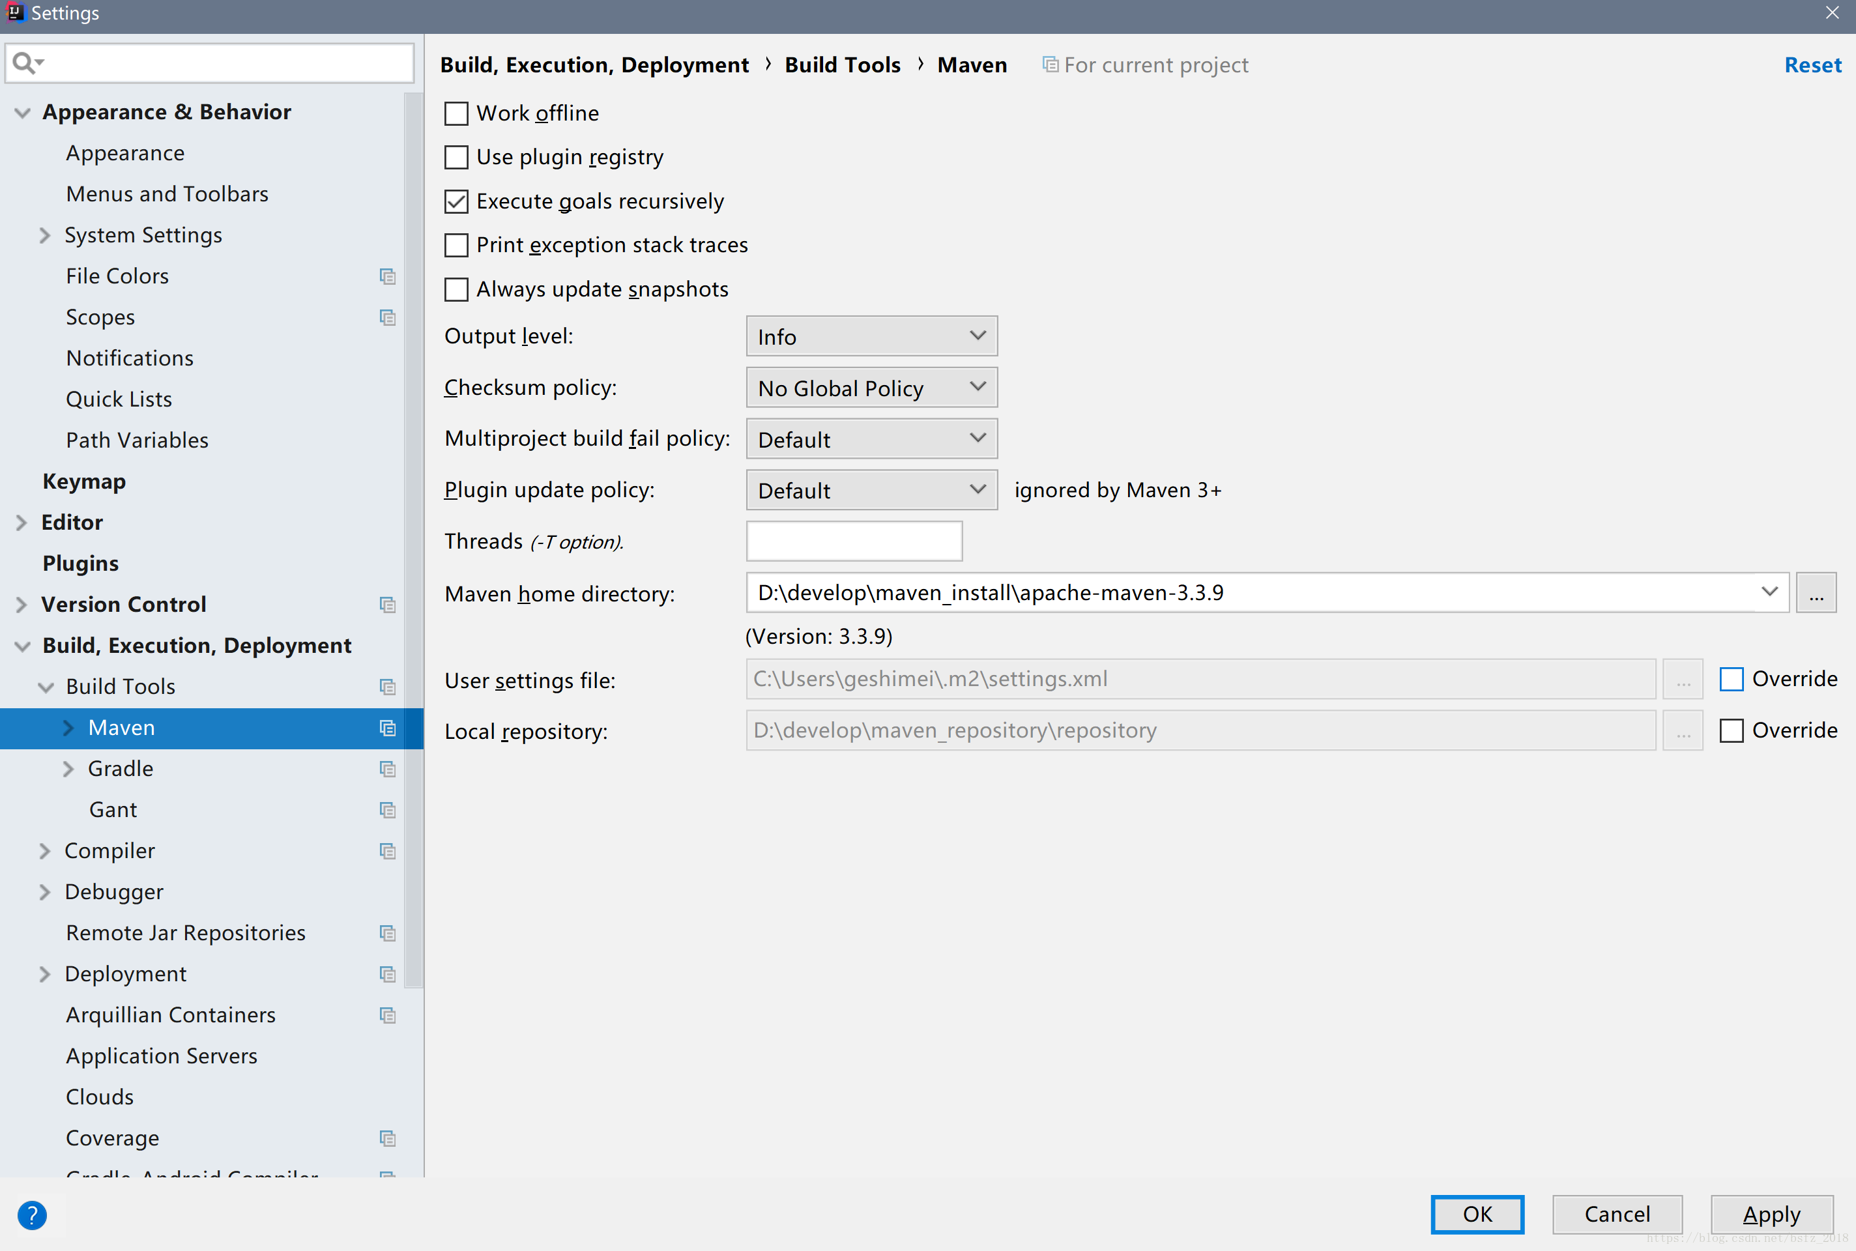Image resolution: width=1856 pixels, height=1251 pixels.
Task: Browse for Maven home directory
Action: tap(1816, 592)
